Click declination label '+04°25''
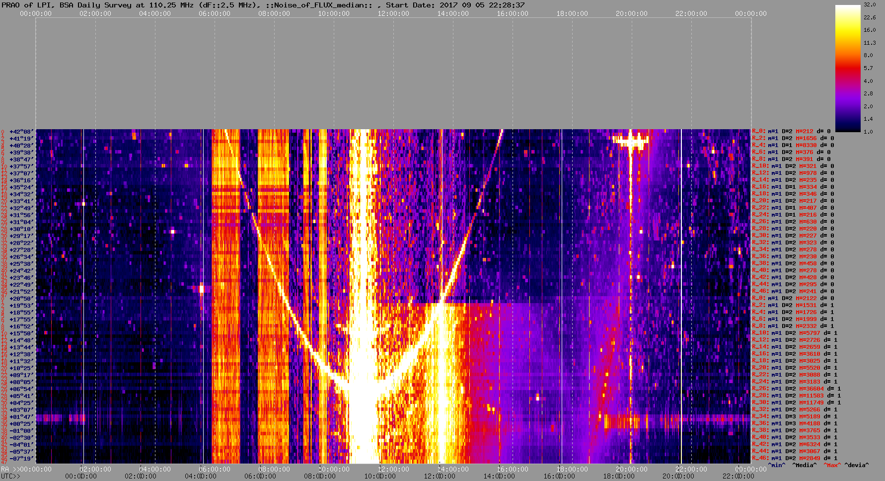The height and width of the screenshot is (481, 885). [x=21, y=403]
